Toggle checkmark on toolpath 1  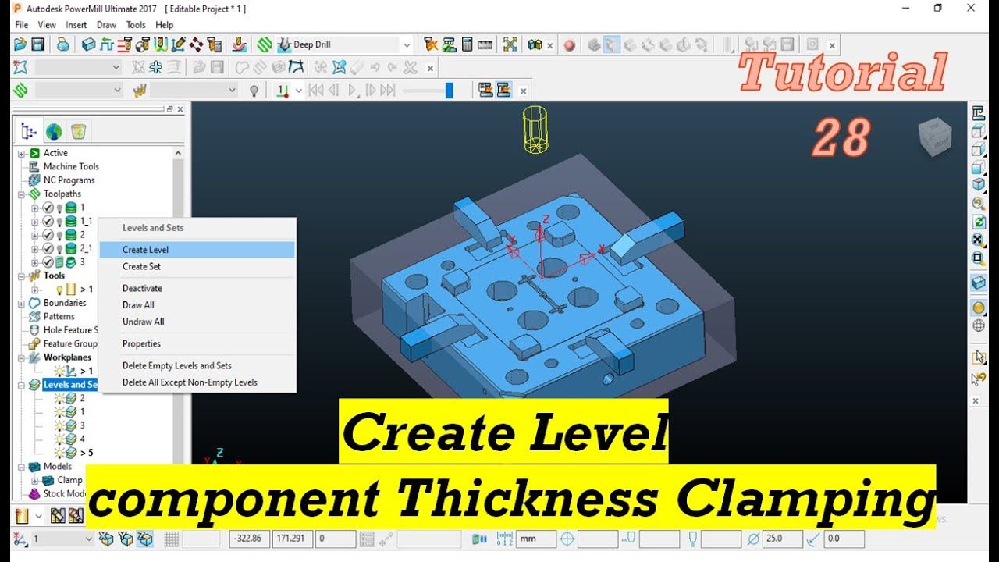coord(48,208)
